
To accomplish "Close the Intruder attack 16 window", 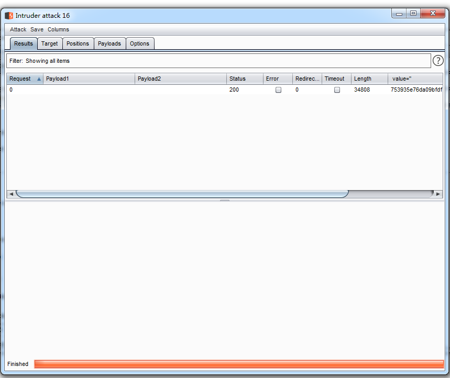I will pos(433,14).
